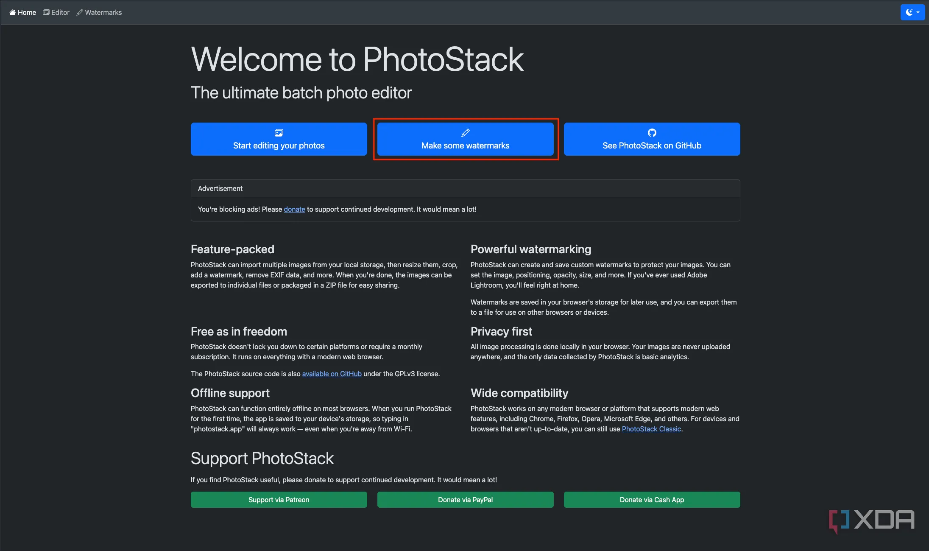Click the house icon beside Home

[x=13, y=13]
